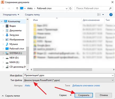Screen dimensions: 115x99
Task: Select the SYSTEM (C:) drive icon
Action: coord(7,53)
